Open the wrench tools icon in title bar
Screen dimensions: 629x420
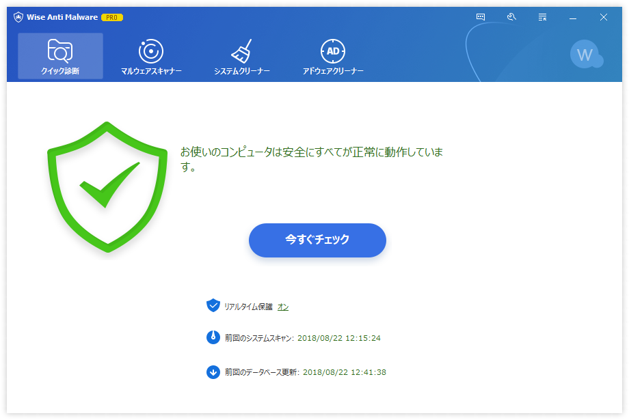511,17
